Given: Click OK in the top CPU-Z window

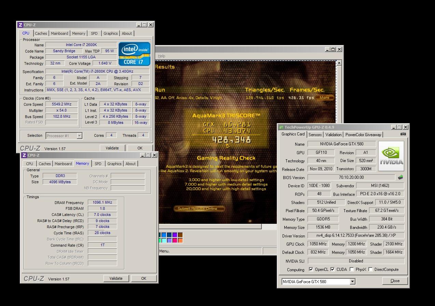Looking at the screenshot, I should click(x=140, y=148).
